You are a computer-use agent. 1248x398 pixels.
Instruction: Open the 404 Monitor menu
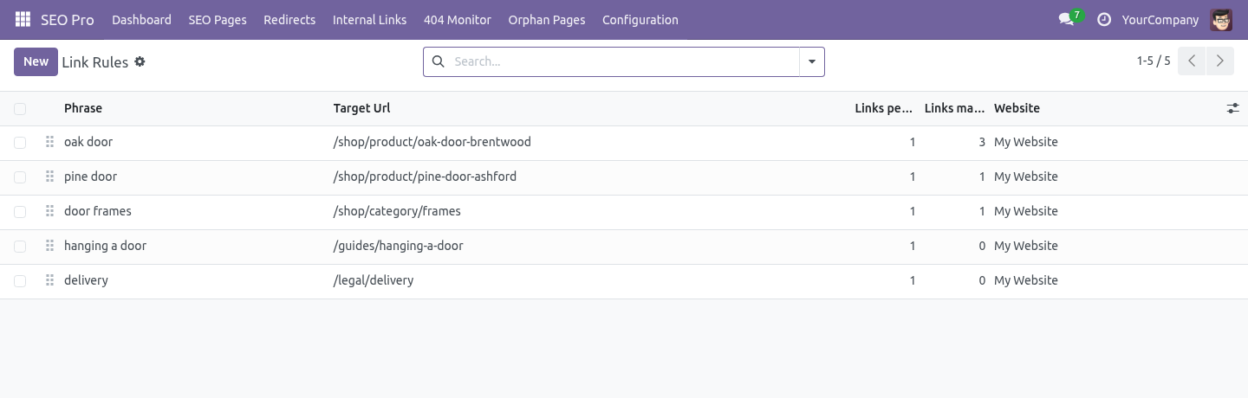click(x=458, y=19)
